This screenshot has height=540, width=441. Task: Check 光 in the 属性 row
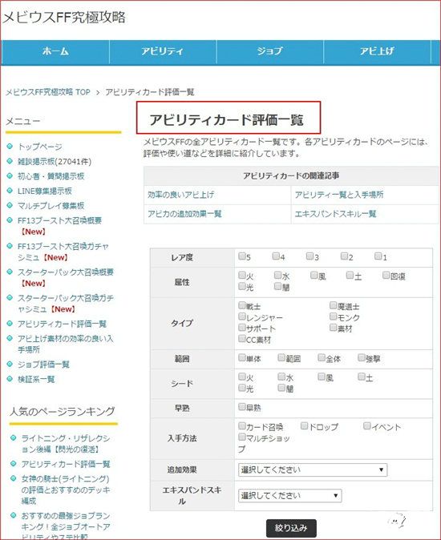pyautogui.click(x=242, y=286)
